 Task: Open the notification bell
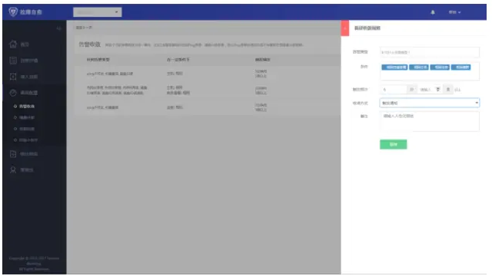pos(433,12)
